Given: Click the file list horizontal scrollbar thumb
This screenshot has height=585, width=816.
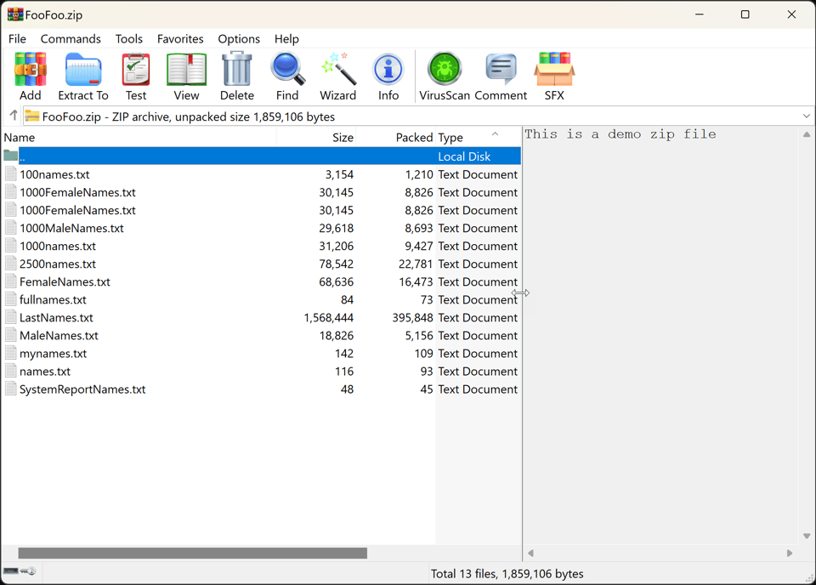Looking at the screenshot, I should pos(193,553).
